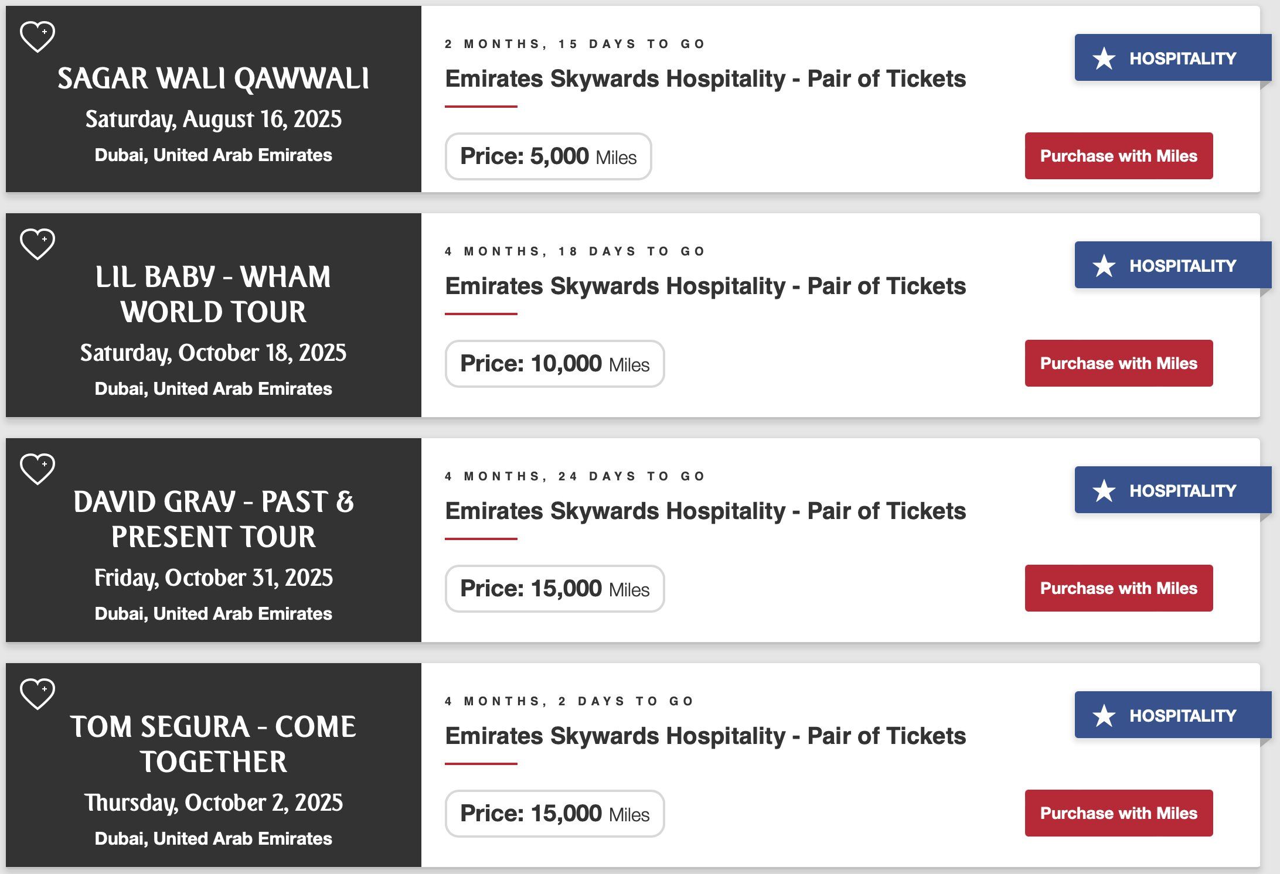Purchase Lil Baby tickets with Miles

tap(1119, 363)
